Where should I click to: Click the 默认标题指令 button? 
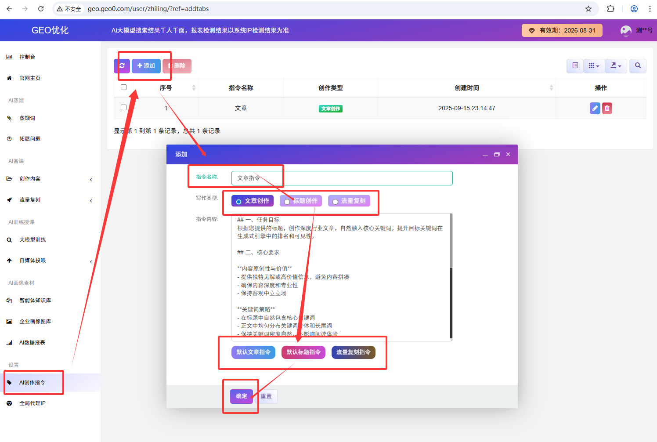pos(303,352)
